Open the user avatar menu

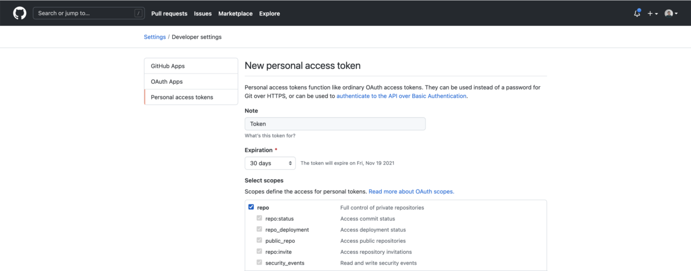[671, 13]
